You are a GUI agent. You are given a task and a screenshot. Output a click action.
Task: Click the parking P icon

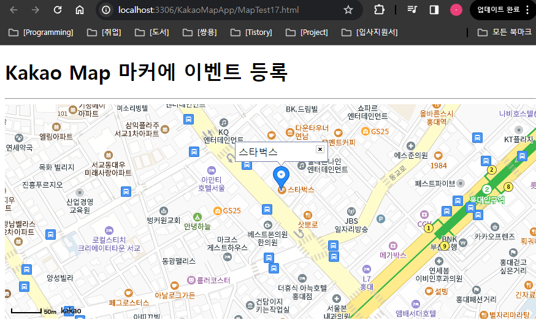pyautogui.click(x=381, y=219)
